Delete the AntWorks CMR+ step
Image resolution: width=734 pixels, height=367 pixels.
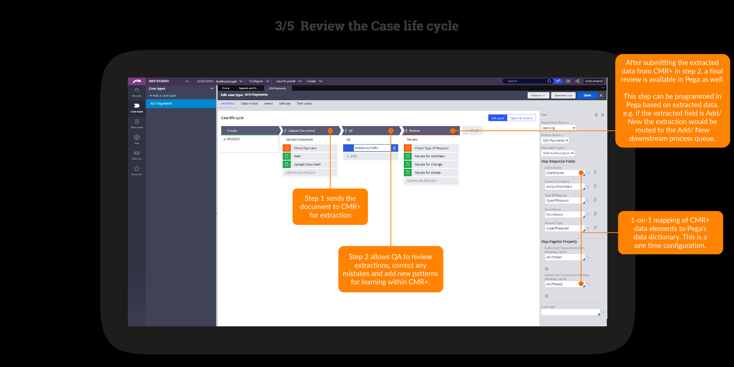point(394,148)
